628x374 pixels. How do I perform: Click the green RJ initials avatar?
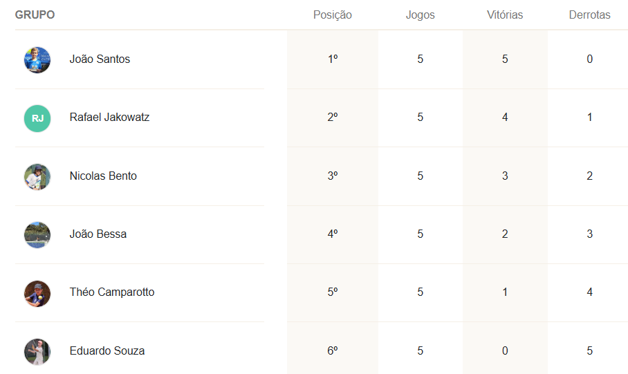click(37, 118)
